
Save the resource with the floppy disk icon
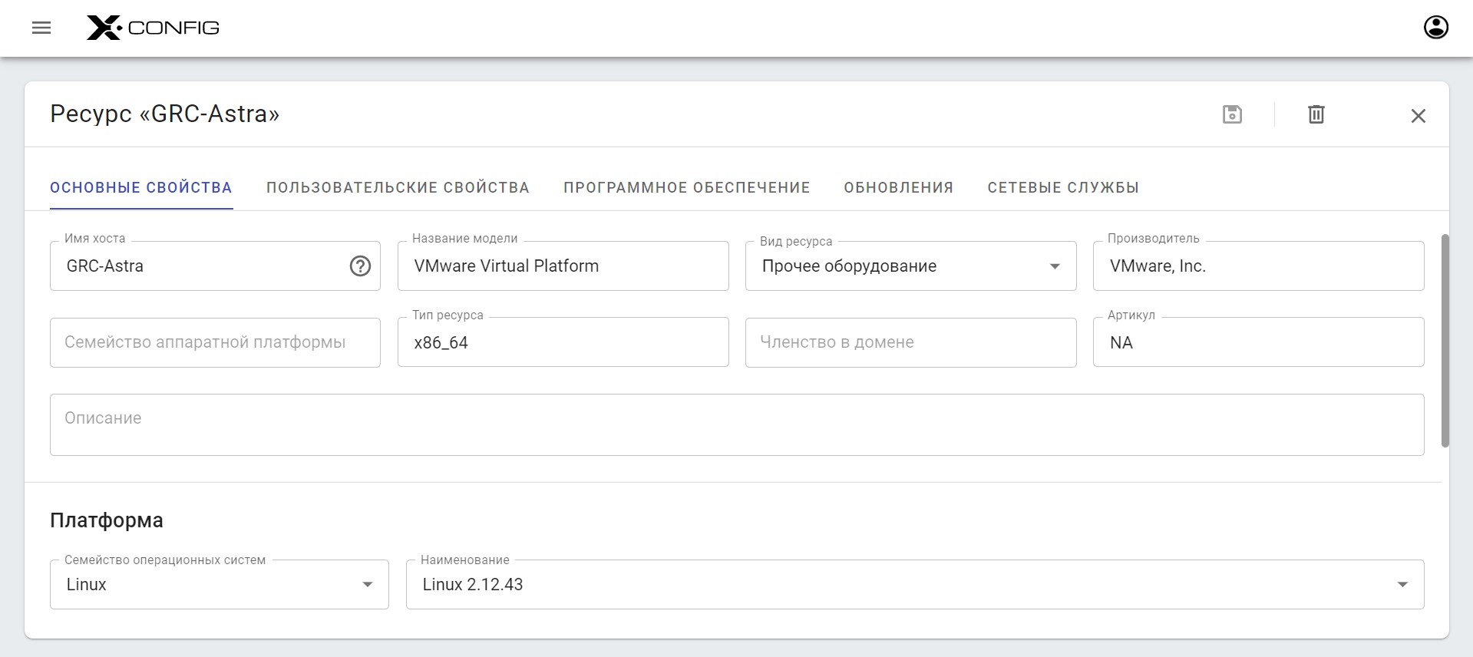point(1232,114)
